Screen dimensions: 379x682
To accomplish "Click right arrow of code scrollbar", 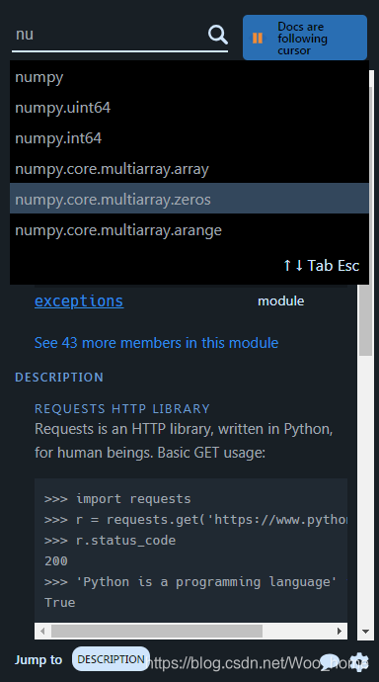I will 340,631.
